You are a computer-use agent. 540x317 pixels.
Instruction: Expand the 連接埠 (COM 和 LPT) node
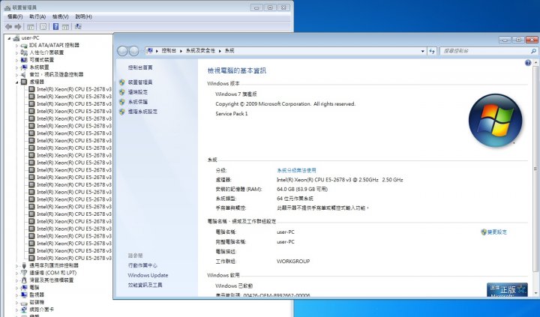(17, 273)
